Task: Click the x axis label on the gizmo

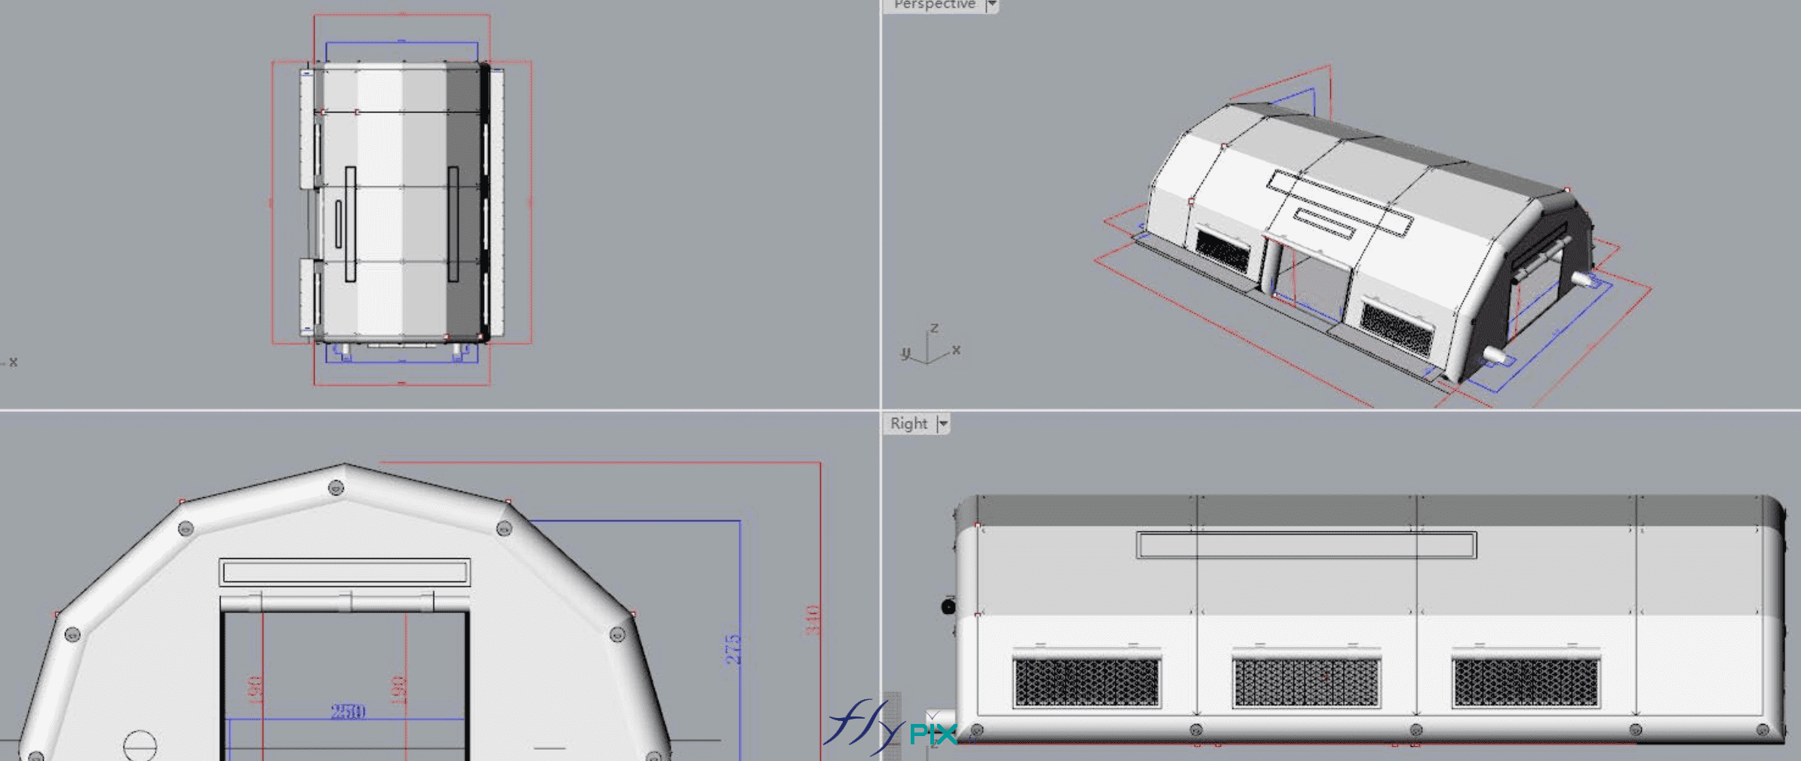Action: point(957,348)
